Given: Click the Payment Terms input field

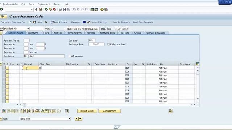Looking at the screenshot, I should [26, 40].
